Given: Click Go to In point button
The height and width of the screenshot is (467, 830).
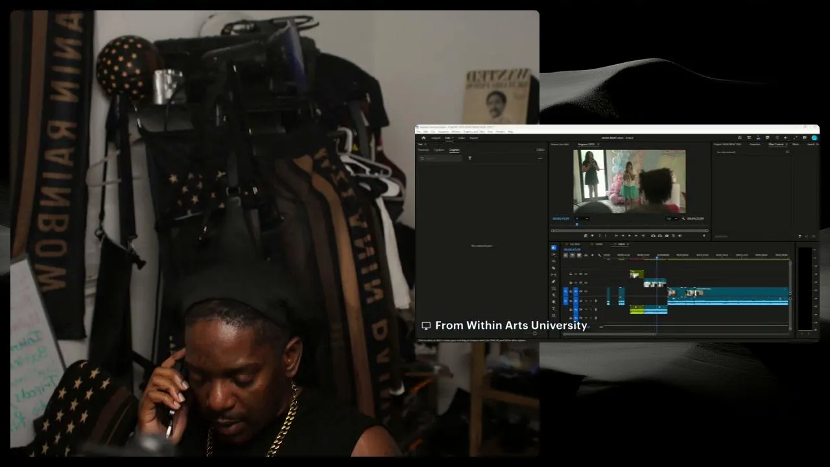Looking at the screenshot, I should [616, 235].
